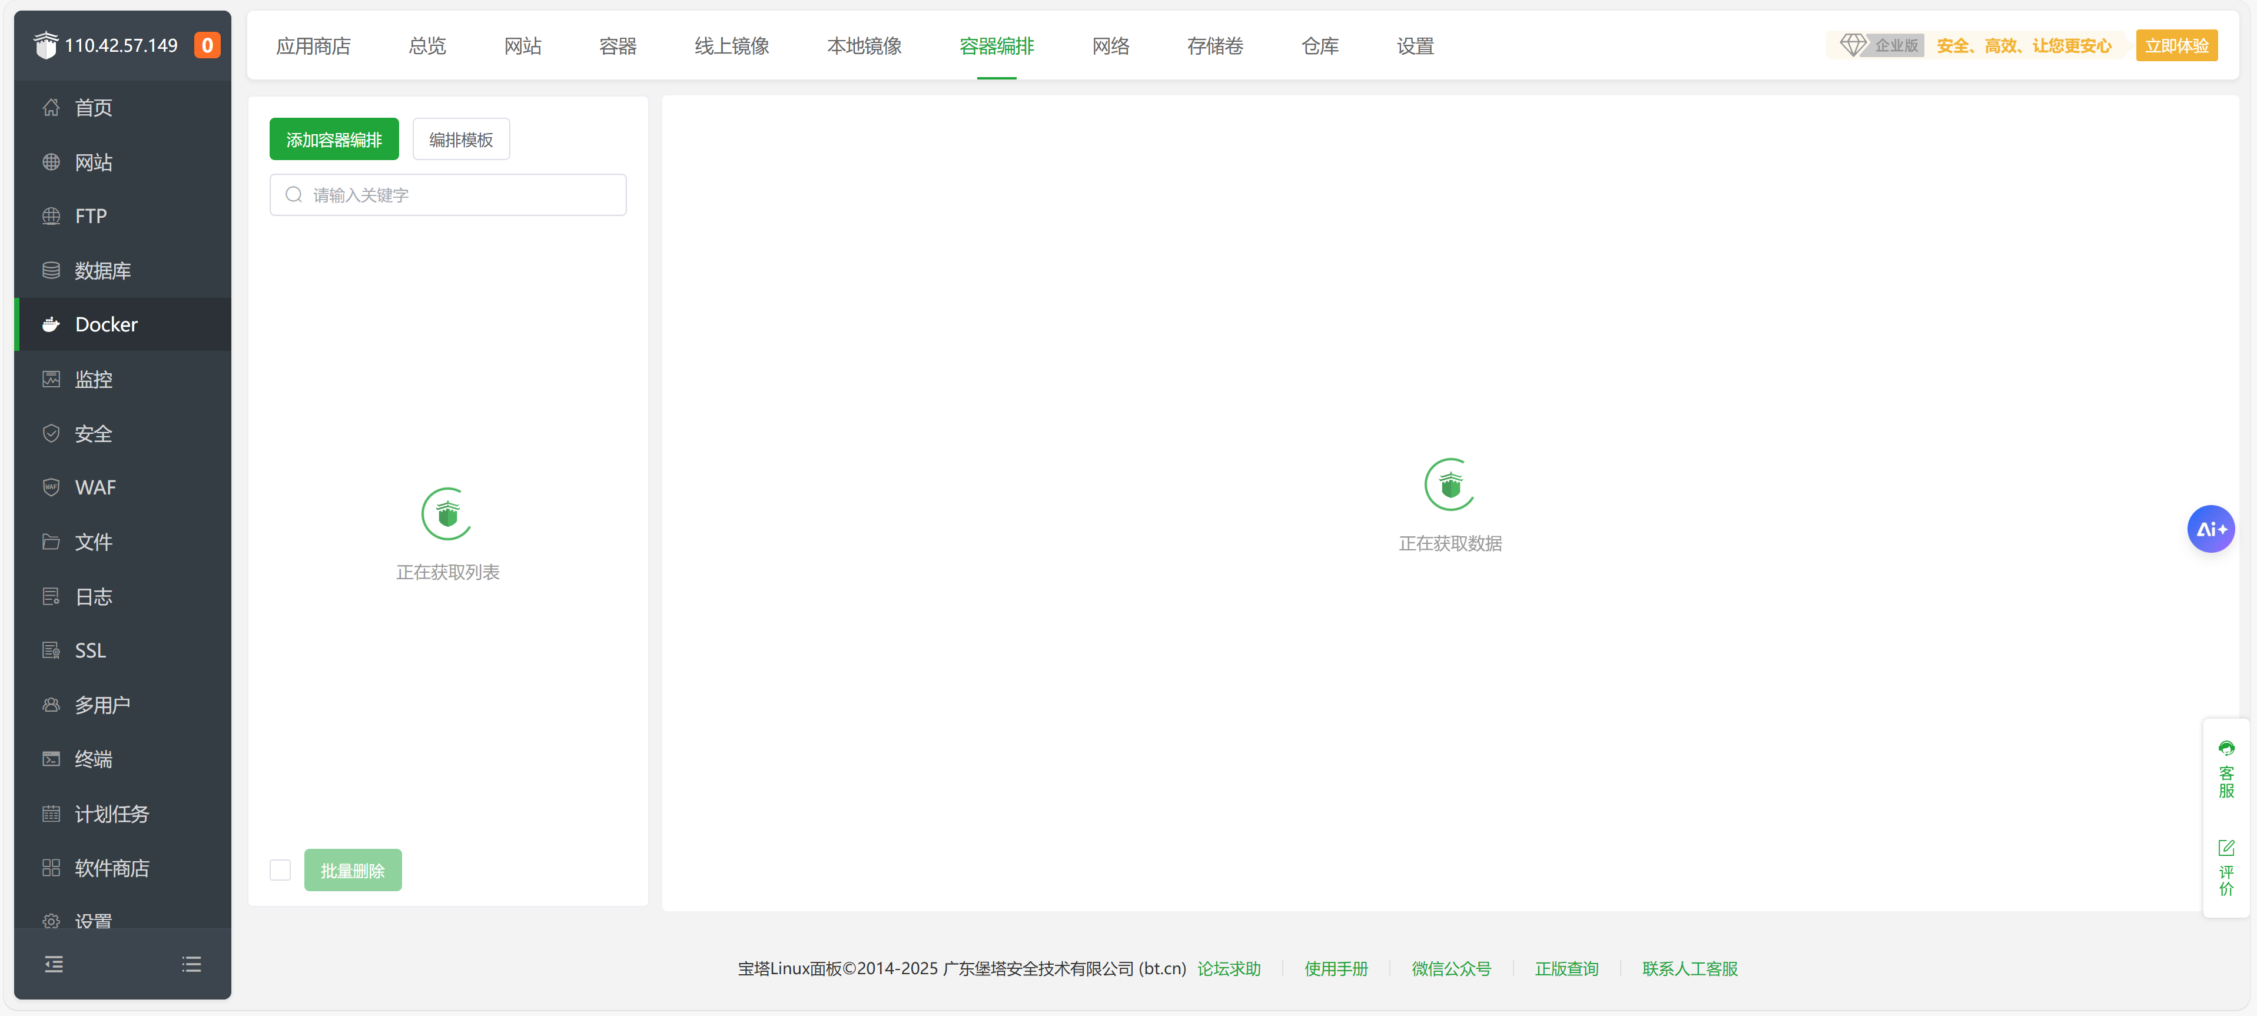This screenshot has height=1016, width=2257.
Task: Click the monitor chart icon beside 监控
Action: [x=51, y=378]
